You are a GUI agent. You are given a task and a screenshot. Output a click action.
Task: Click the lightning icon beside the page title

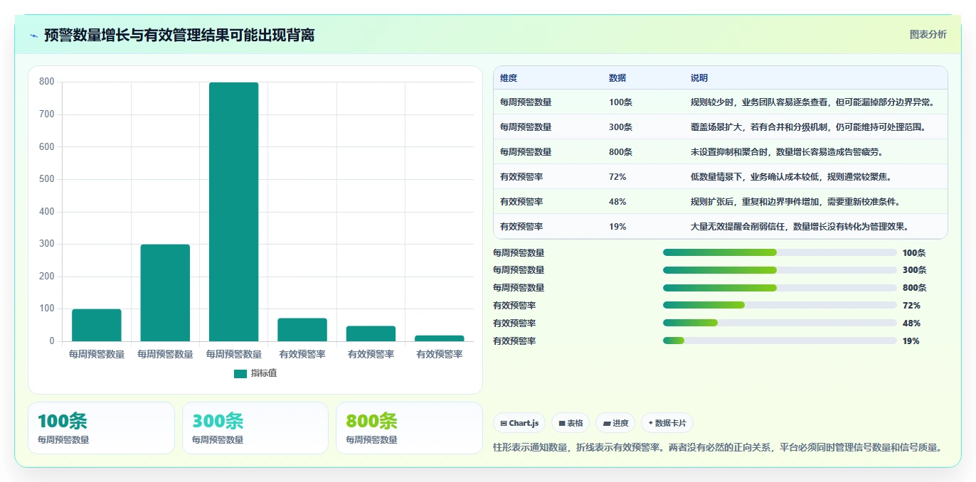[34, 35]
